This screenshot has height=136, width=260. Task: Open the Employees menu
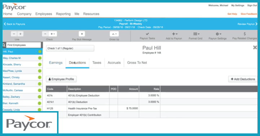[44, 14]
